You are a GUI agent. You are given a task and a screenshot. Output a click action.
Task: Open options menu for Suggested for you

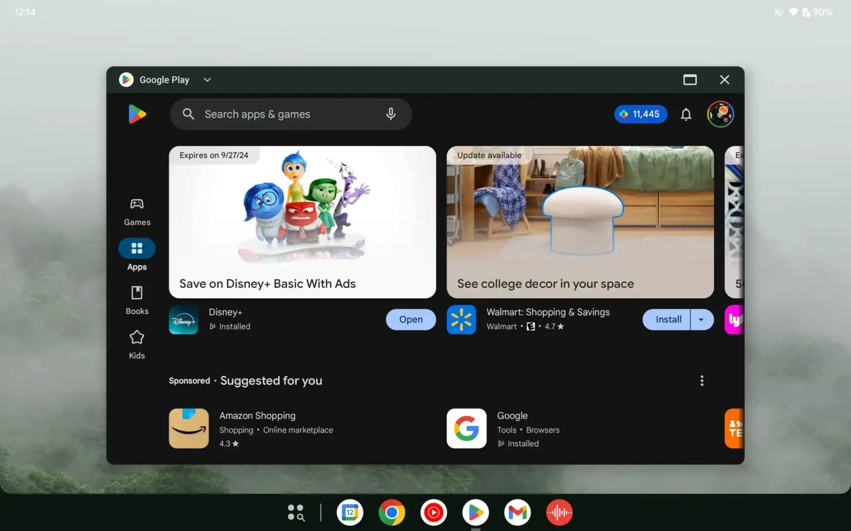pos(701,380)
